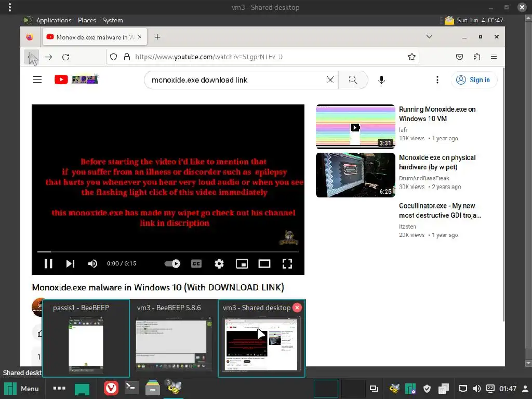View site padlock security info
Image resolution: width=532 pixels, height=399 pixels.
[127, 57]
